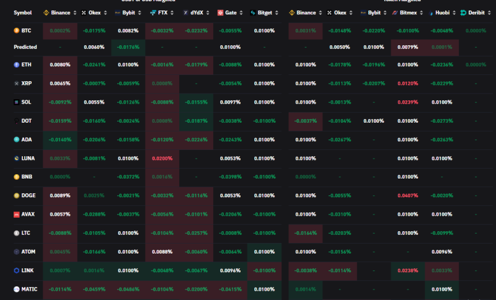Sort by the Gate column arrows

(241, 12)
